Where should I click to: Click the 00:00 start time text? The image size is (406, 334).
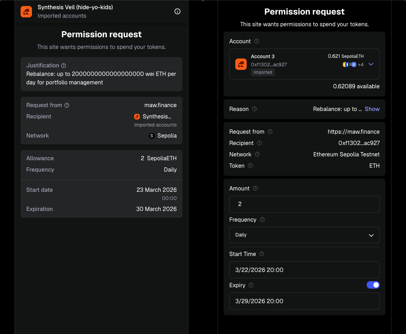coord(169,199)
